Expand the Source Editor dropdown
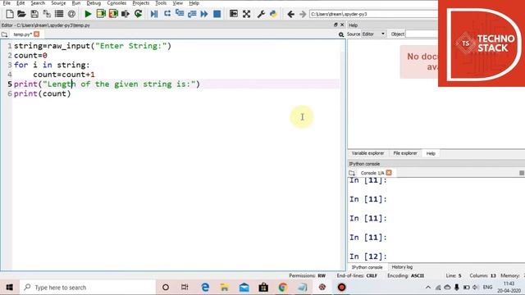This screenshot has width=525, height=295. pos(374,34)
